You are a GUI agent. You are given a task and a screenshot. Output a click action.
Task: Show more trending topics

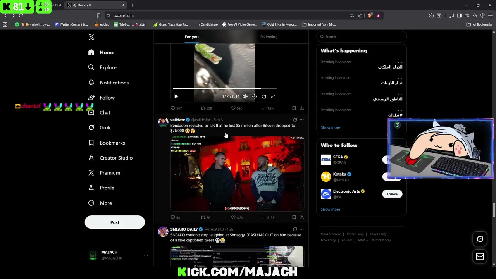331,127
